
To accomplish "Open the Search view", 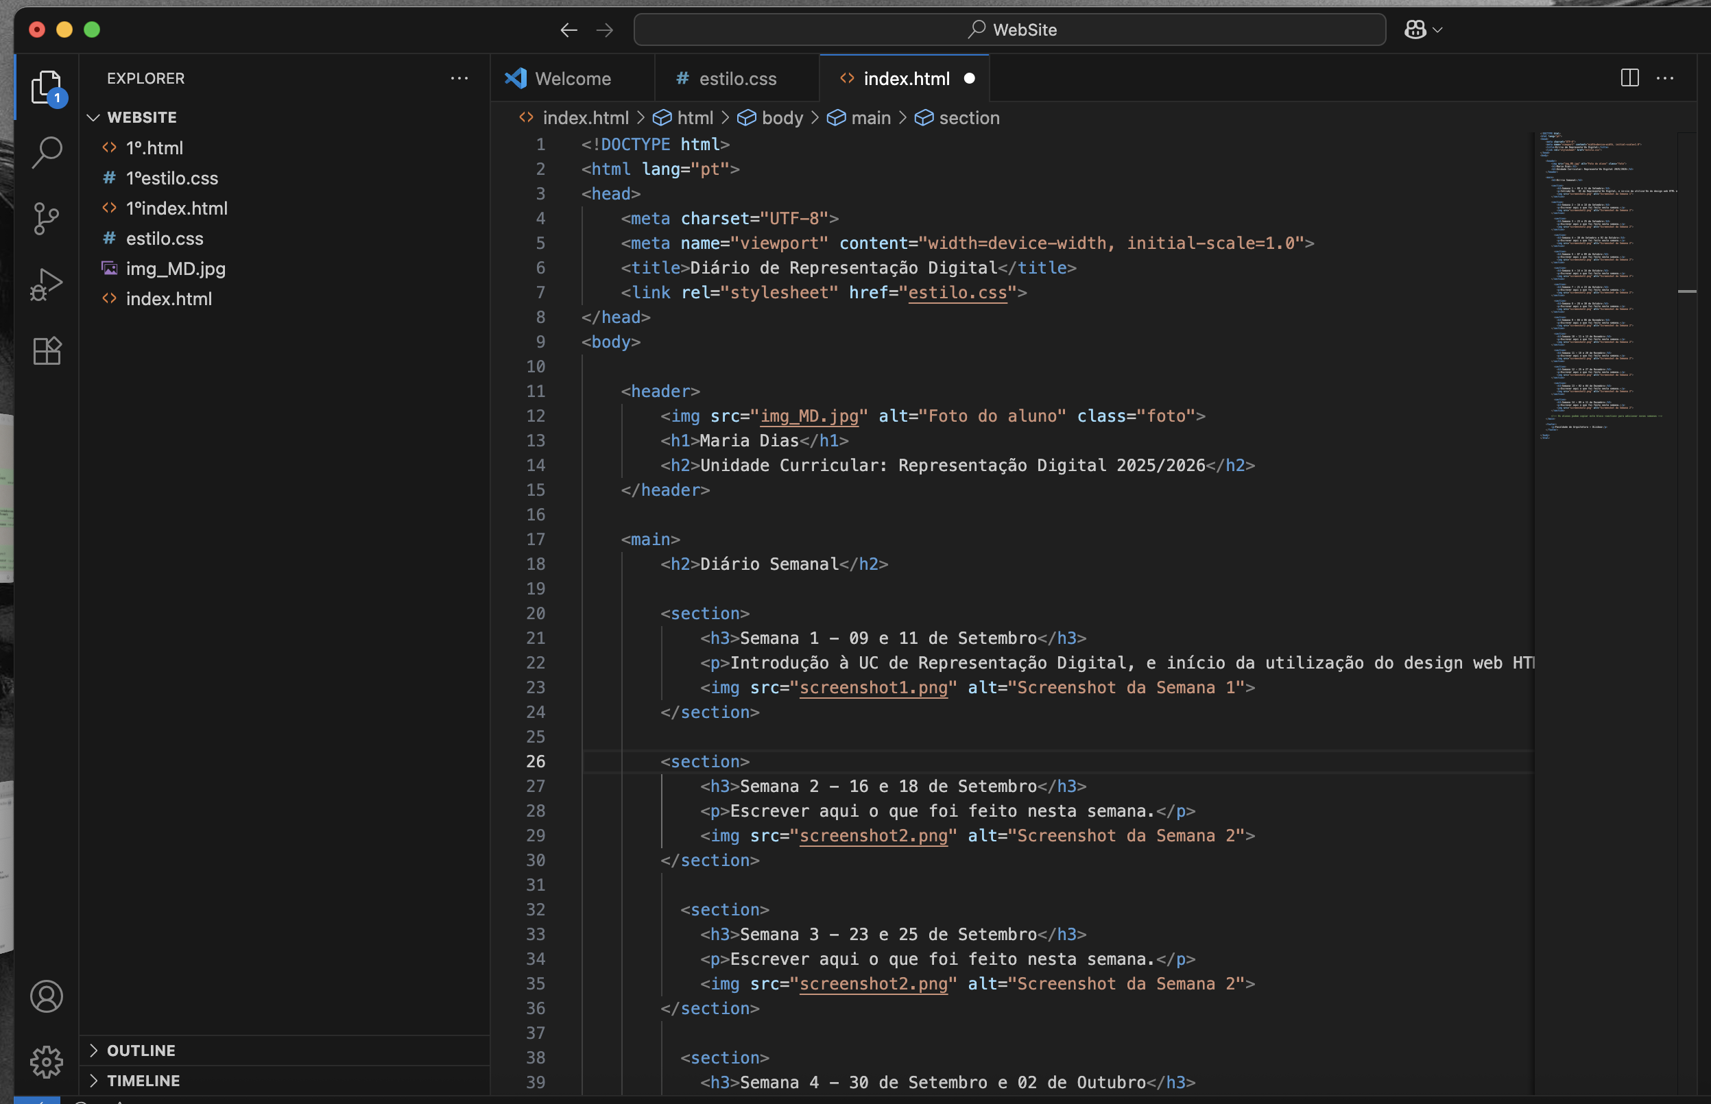I will [47, 153].
